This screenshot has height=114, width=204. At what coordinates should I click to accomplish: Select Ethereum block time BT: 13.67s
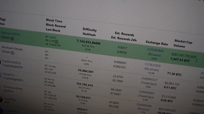click(51, 37)
